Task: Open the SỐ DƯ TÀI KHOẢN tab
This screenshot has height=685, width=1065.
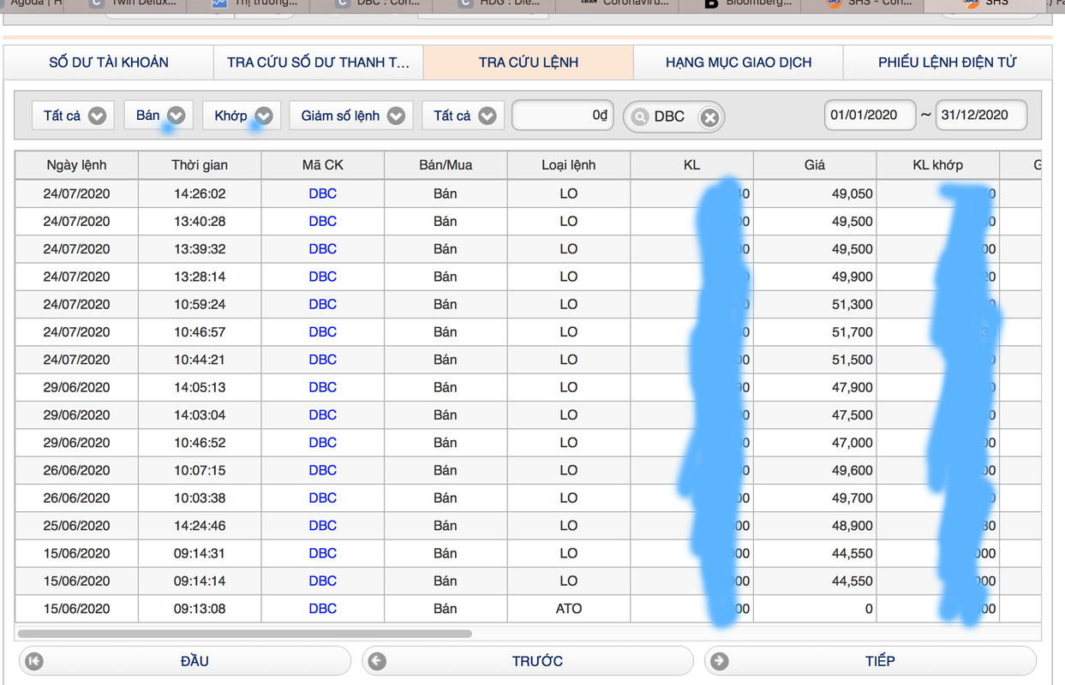Action: pyautogui.click(x=109, y=63)
